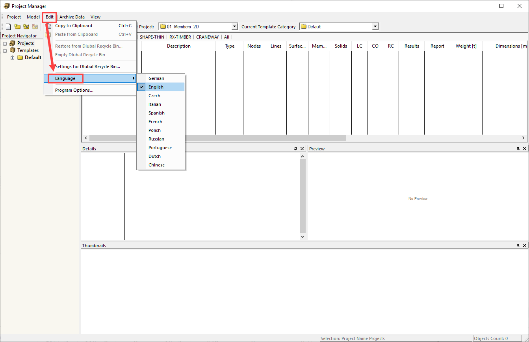
Task: Click the table scroll left arrow
Action: [85, 138]
